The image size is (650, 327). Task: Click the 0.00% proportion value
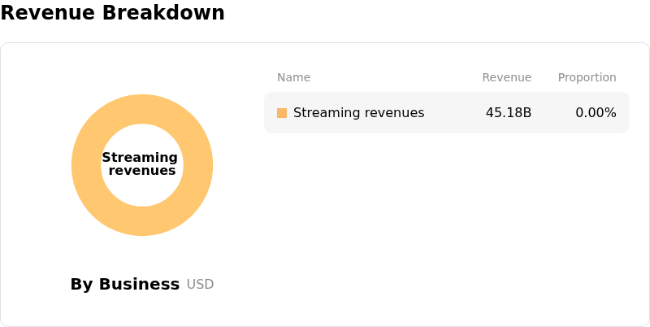(x=596, y=113)
